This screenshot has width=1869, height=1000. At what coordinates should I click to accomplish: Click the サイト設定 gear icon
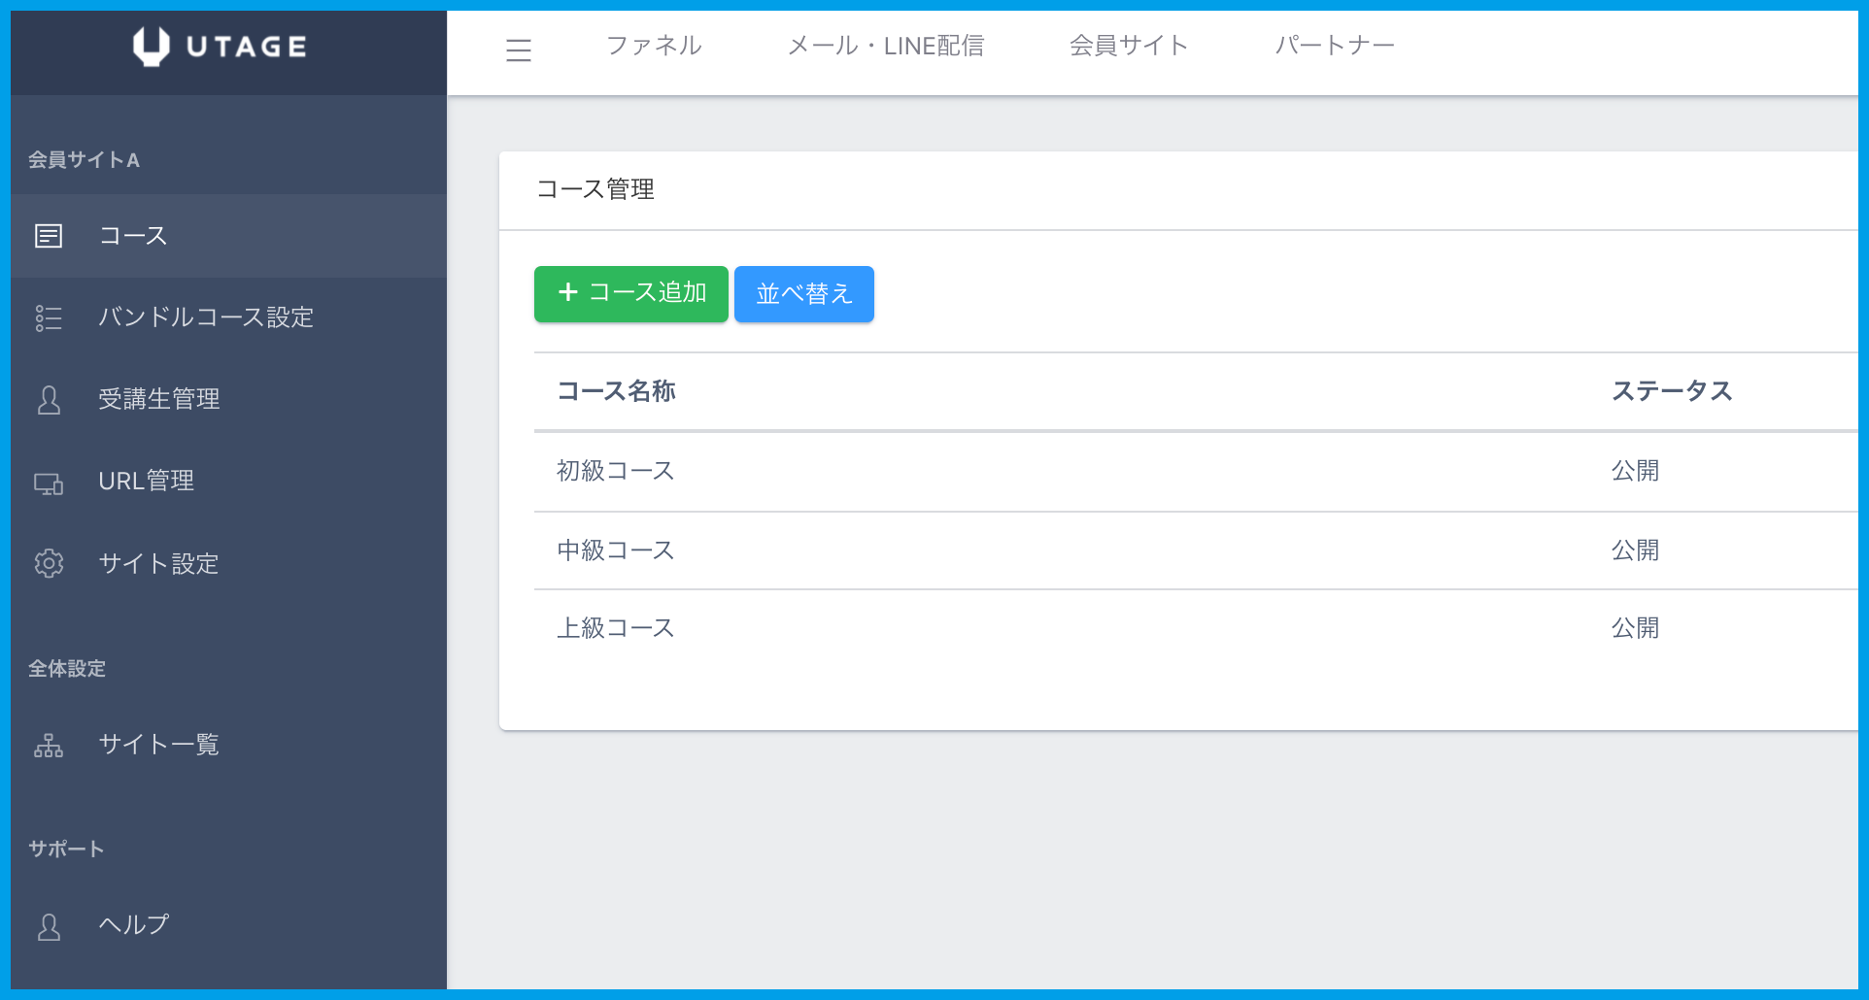click(x=49, y=563)
